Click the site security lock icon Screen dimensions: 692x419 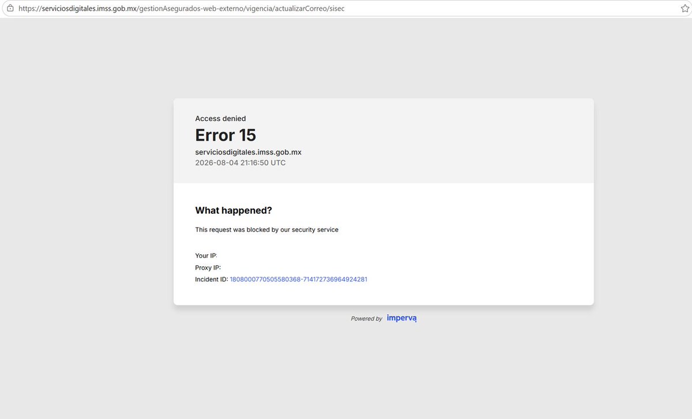(x=10, y=9)
